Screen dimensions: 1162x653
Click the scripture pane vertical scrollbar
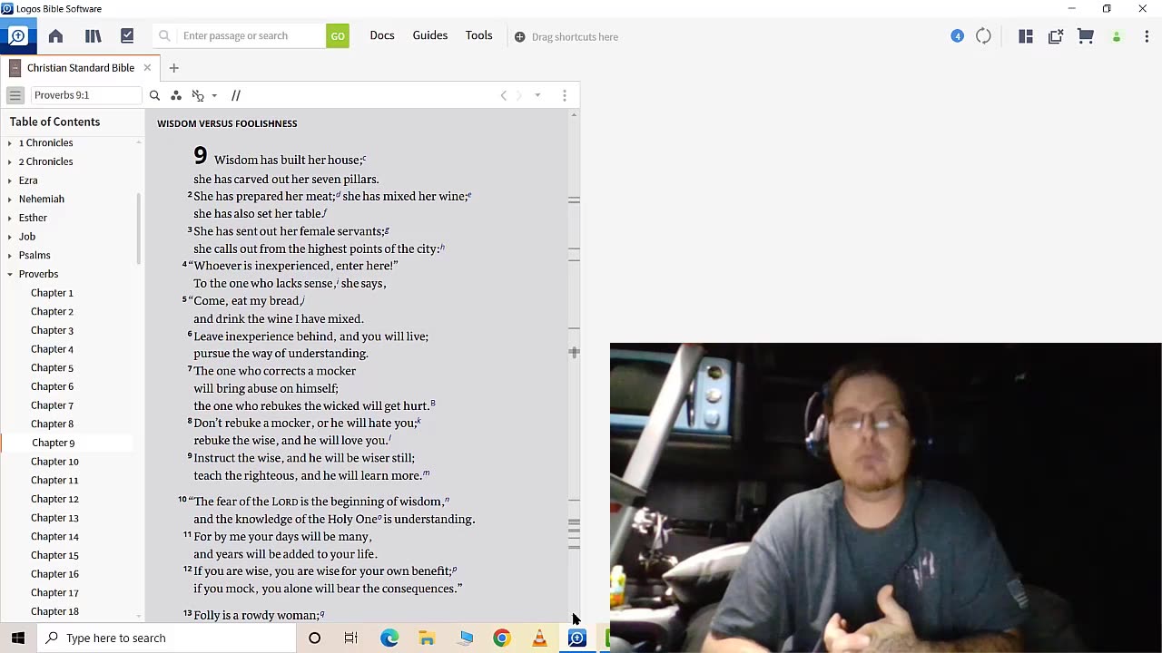coord(574,366)
